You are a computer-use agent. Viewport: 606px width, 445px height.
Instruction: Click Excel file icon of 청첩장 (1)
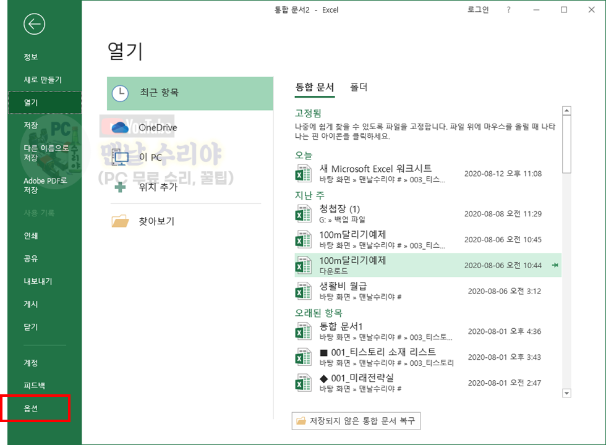click(x=304, y=214)
